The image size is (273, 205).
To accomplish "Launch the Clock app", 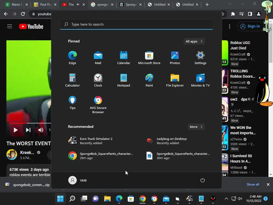I will pyautogui.click(x=98, y=80).
